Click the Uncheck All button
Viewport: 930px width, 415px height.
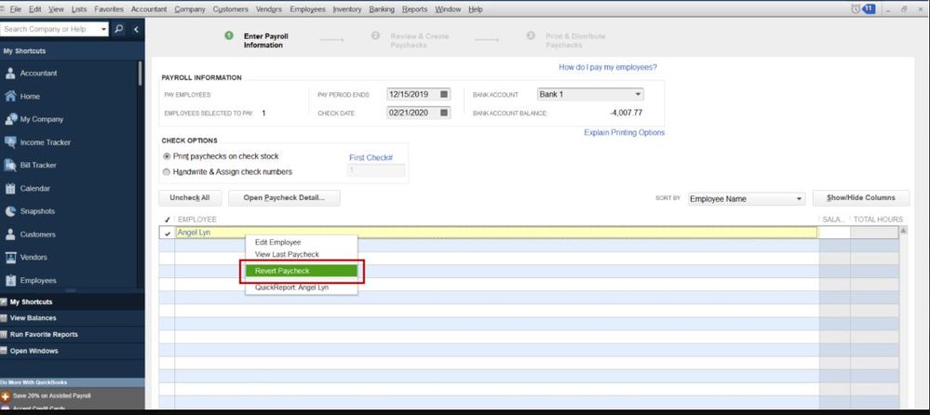click(190, 198)
